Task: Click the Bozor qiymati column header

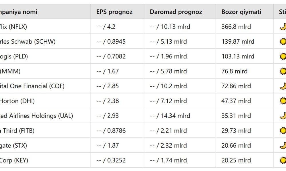Action: 241,12
